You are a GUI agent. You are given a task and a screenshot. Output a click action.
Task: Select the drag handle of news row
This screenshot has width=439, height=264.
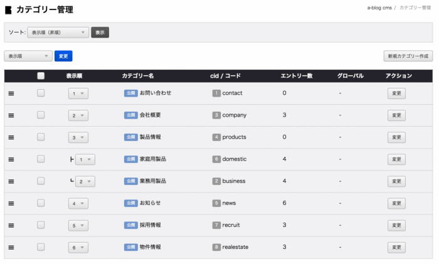pos(11,204)
